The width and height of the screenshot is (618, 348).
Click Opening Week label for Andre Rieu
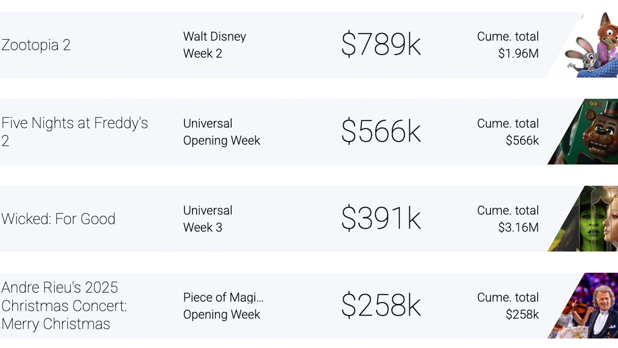pos(221,314)
